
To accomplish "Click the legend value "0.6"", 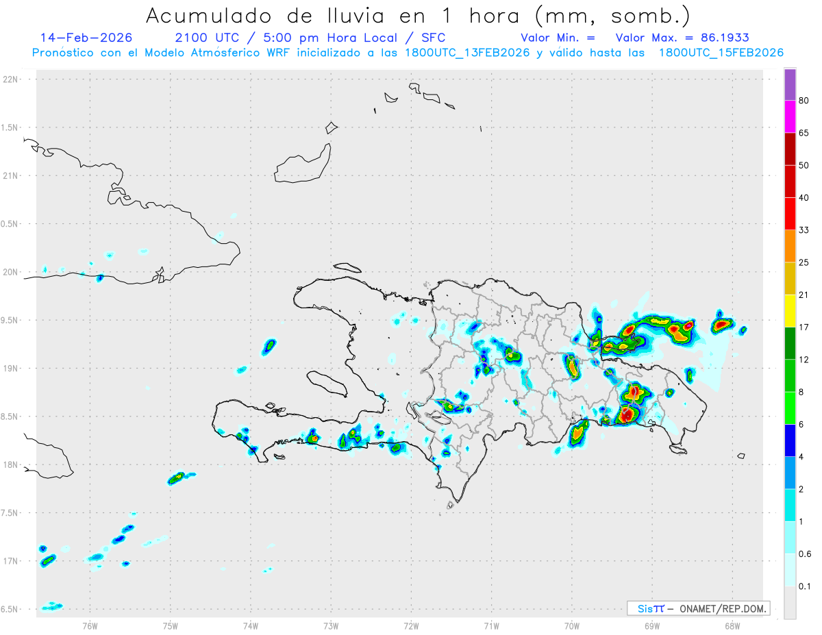I will (x=806, y=553).
